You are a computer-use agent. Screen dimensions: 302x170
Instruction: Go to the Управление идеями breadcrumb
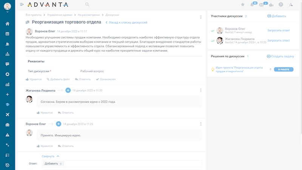[60, 15]
